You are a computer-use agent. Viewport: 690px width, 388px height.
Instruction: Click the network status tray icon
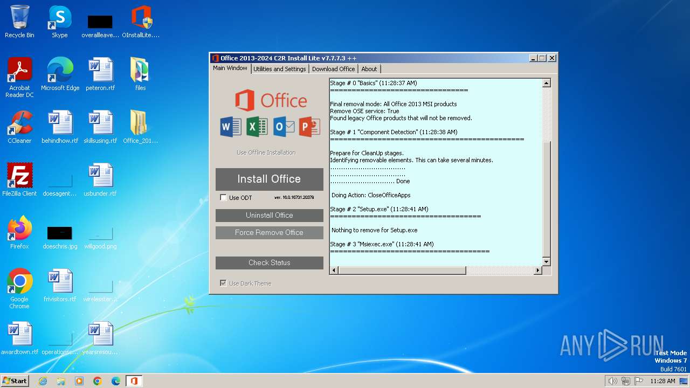(626, 381)
